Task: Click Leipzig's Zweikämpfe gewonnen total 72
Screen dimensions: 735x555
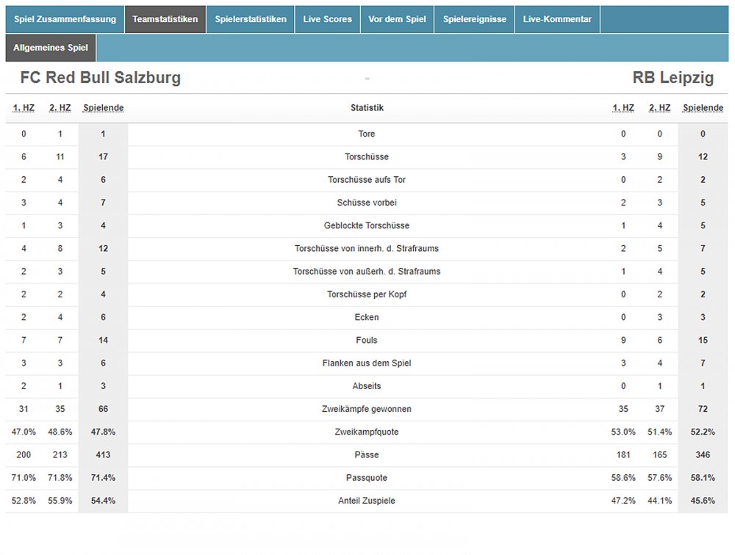Action: [703, 410]
